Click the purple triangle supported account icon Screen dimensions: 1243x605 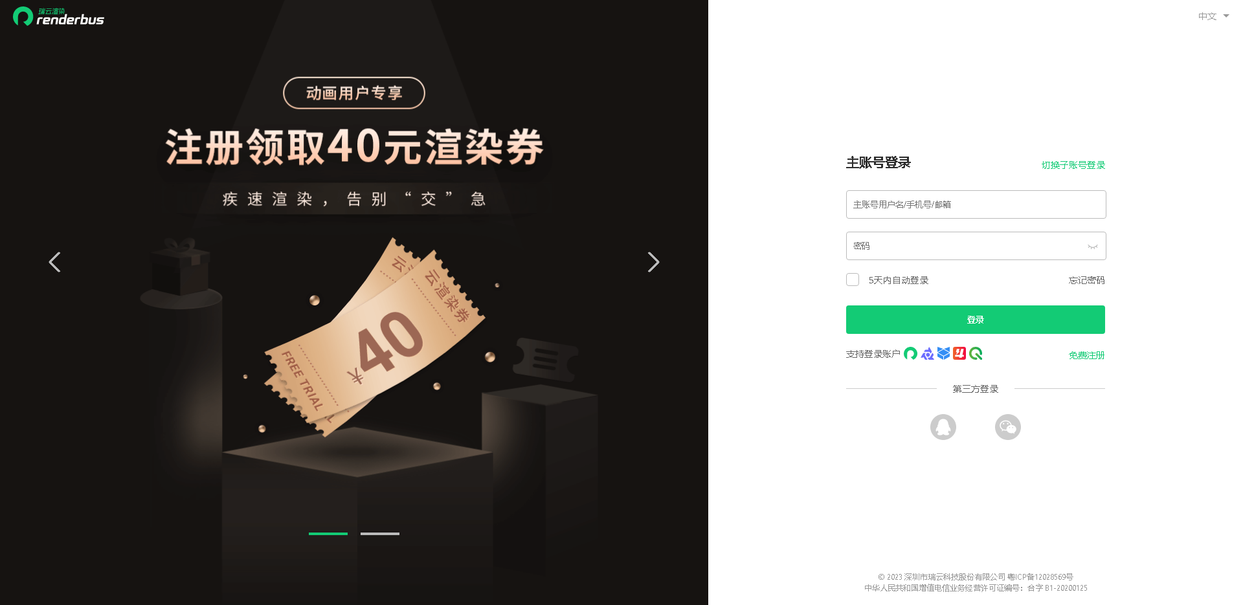pyautogui.click(x=927, y=353)
